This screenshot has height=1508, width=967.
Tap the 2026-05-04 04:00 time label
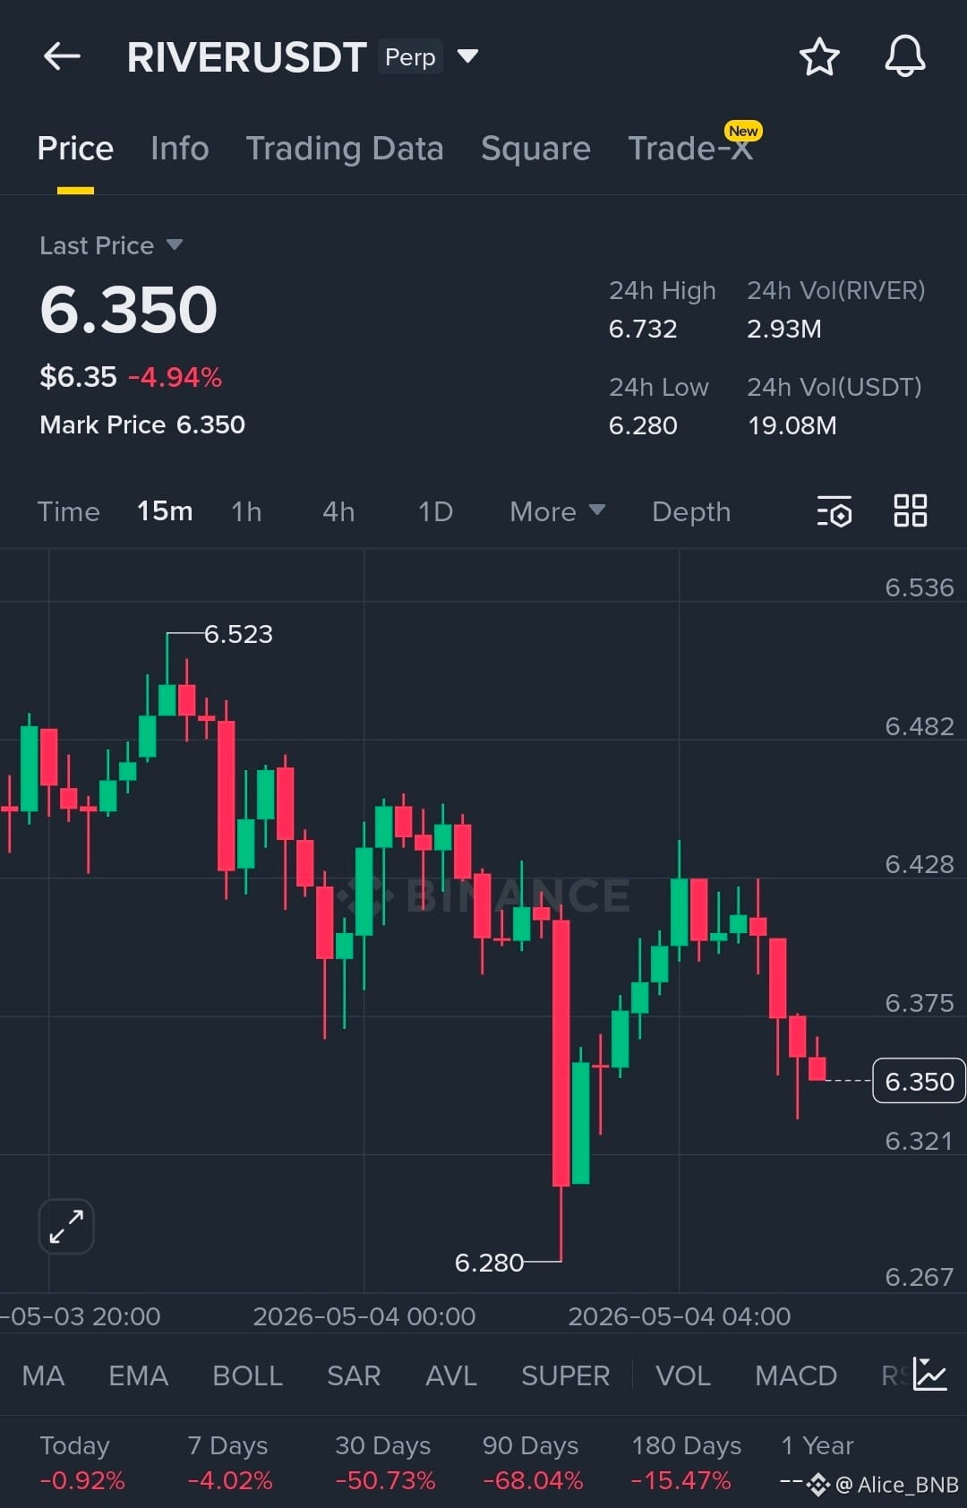680,1316
